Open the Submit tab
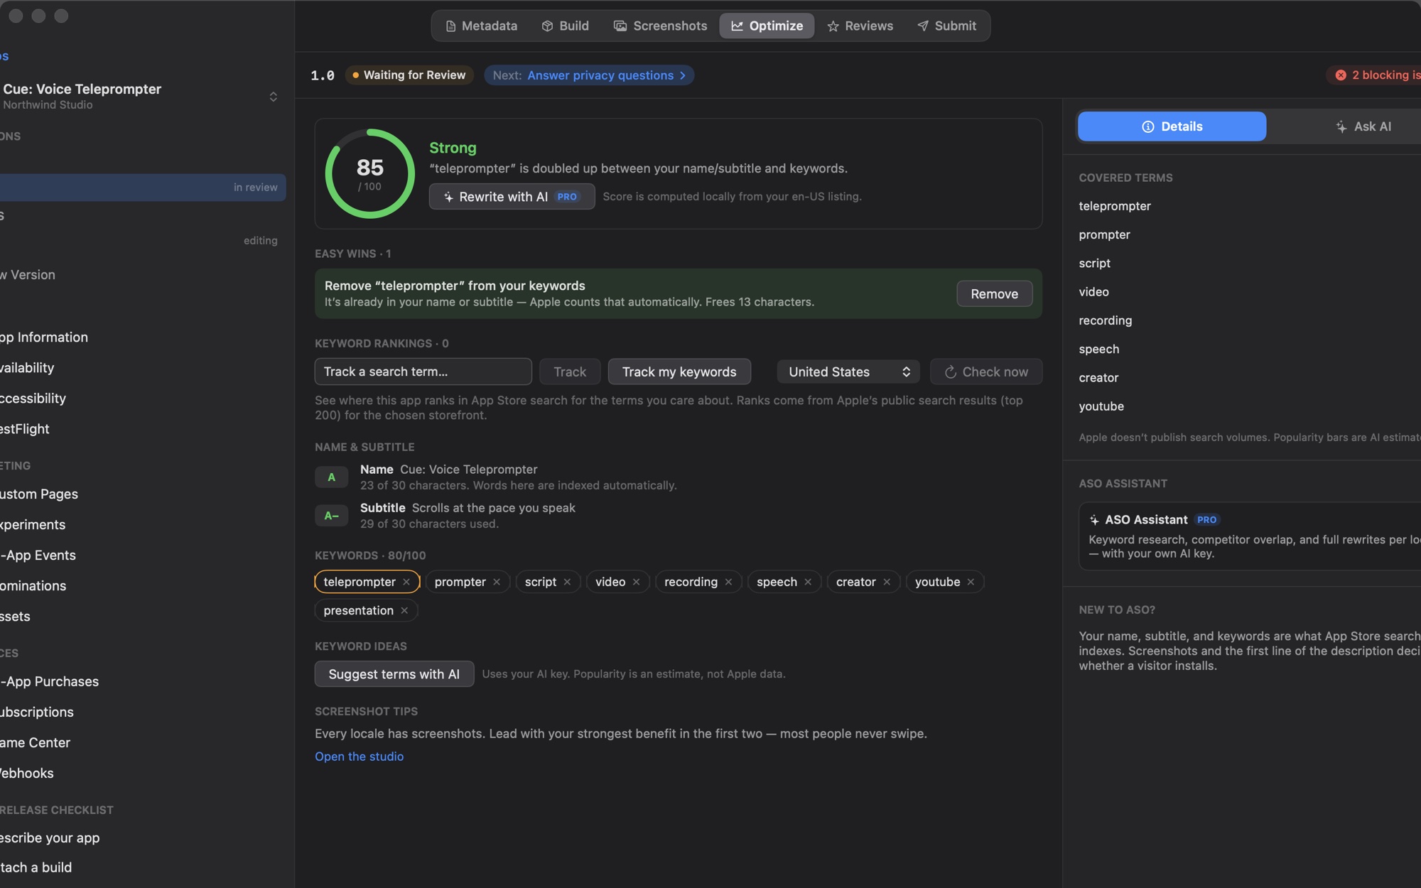This screenshot has width=1421, height=888. 946,26
